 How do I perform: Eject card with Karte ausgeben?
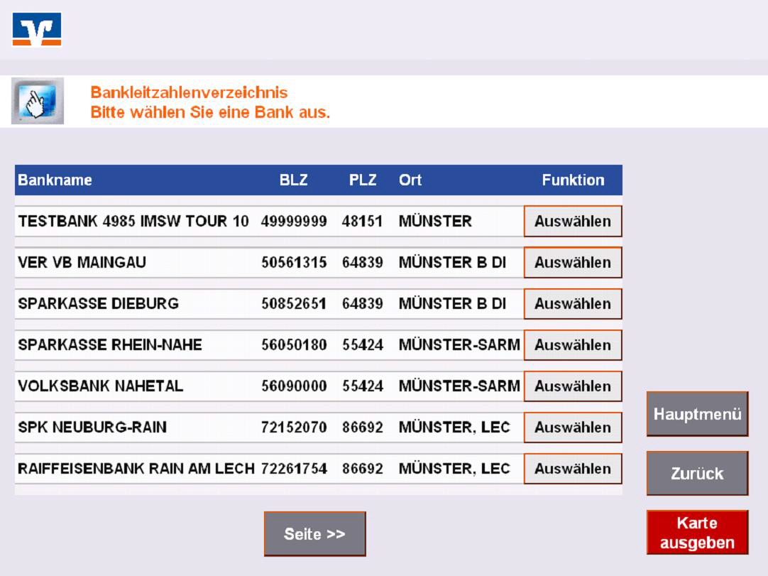(x=697, y=533)
